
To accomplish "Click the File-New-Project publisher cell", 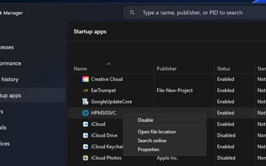I will pyautogui.click(x=174, y=91).
